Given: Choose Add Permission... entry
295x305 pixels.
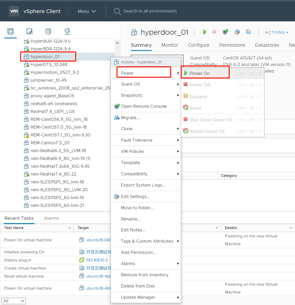Looking at the screenshot, I should 146,252.
